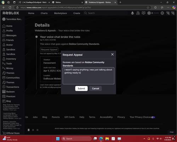Go to Violations & Appeals breadcrumb

point(45,31)
